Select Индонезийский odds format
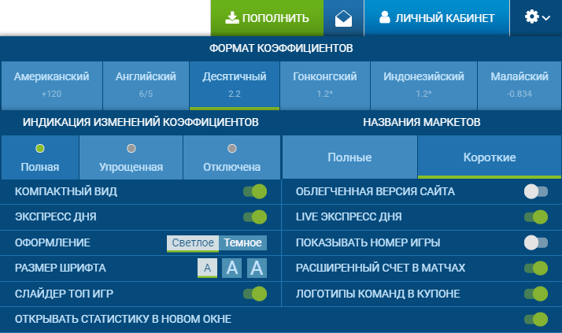The image size is (562, 333). pyautogui.click(x=423, y=85)
